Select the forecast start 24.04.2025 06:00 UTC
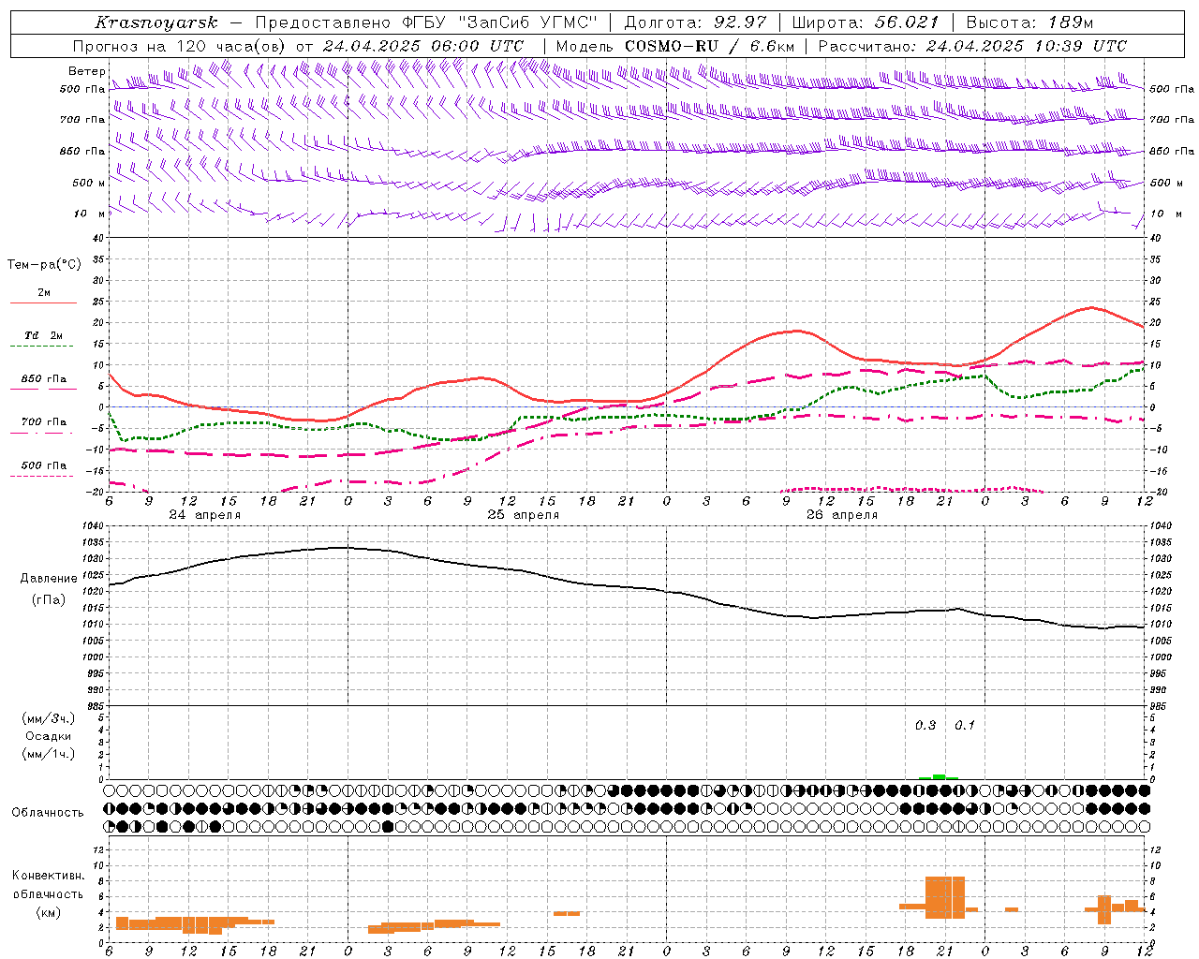 coord(423,46)
